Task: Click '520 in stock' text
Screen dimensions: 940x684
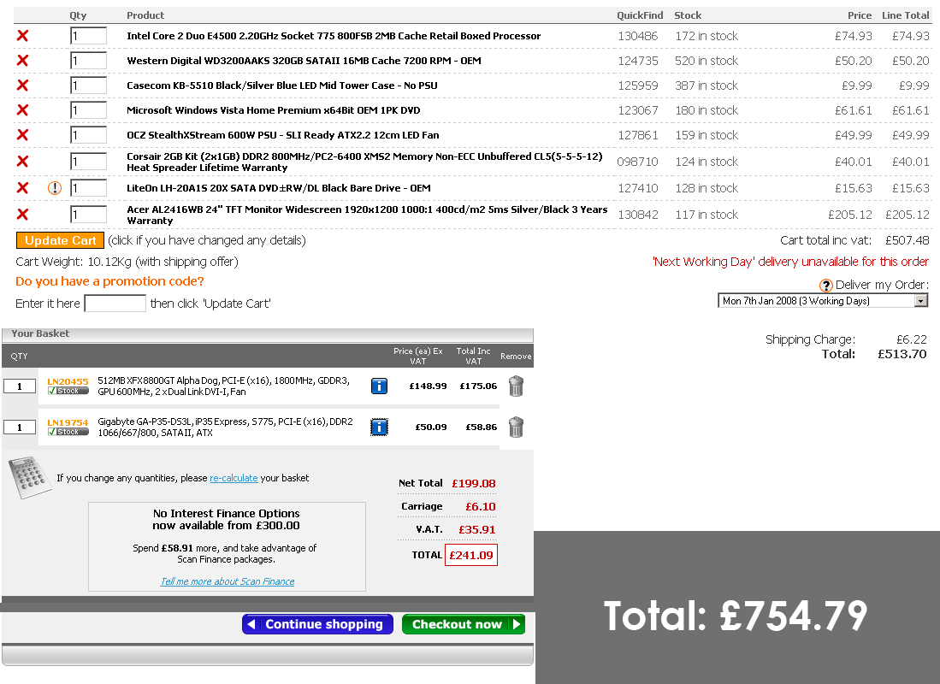Action: (x=706, y=61)
